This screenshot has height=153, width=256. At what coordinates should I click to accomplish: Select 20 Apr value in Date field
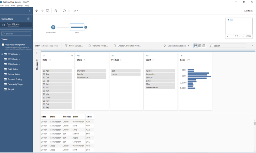tap(57, 71)
